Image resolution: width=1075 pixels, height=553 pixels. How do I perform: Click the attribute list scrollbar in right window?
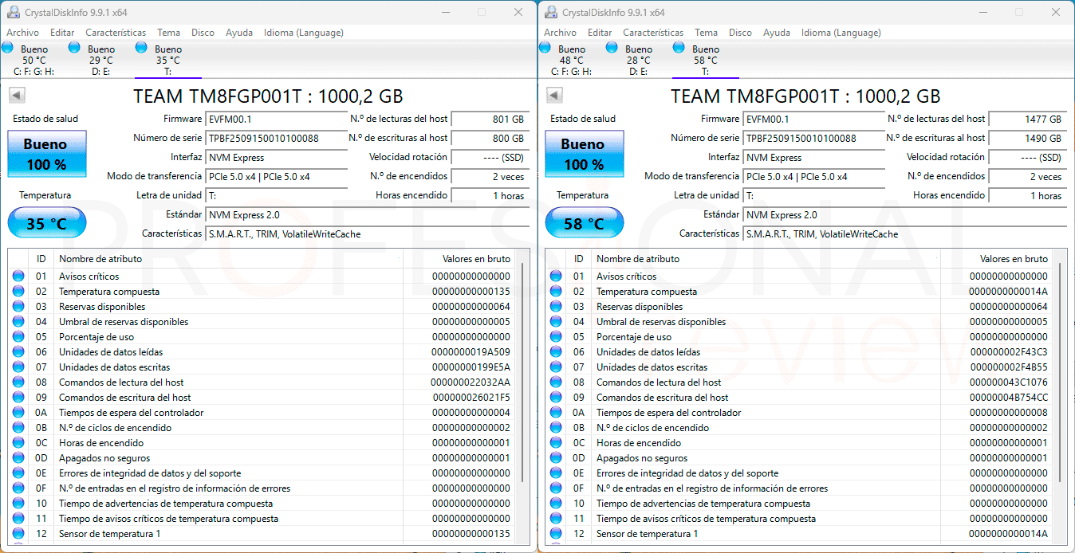tap(1060, 372)
